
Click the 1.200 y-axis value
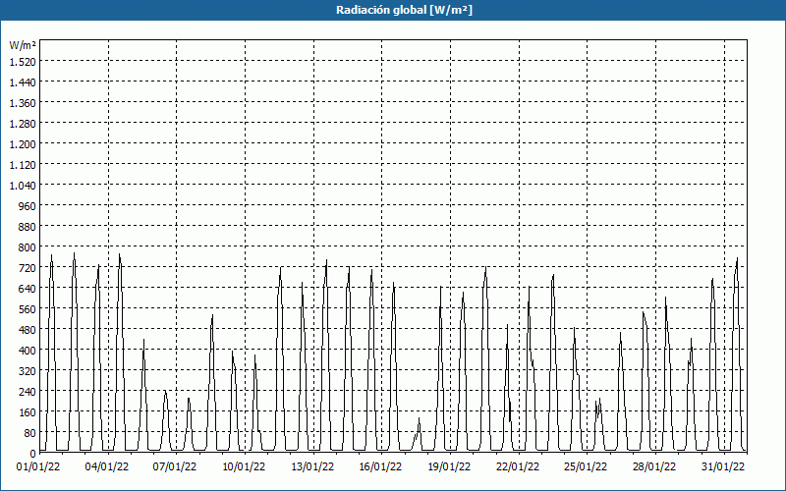click(23, 144)
